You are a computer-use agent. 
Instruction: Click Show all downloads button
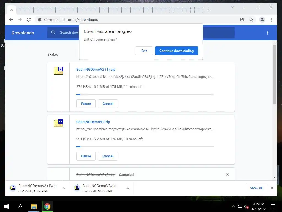point(256,188)
